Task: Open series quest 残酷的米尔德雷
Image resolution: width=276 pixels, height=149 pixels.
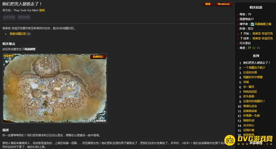Action: click(x=253, y=77)
